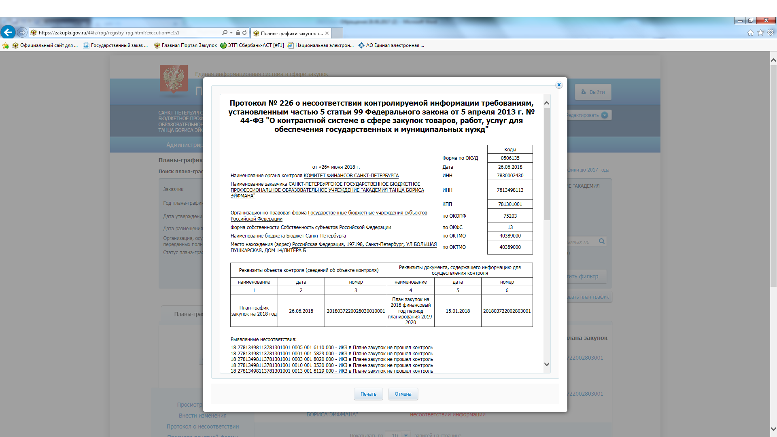The image size is (777, 437).
Task: Click the search magnifier in the filter field
Action: coord(602,242)
